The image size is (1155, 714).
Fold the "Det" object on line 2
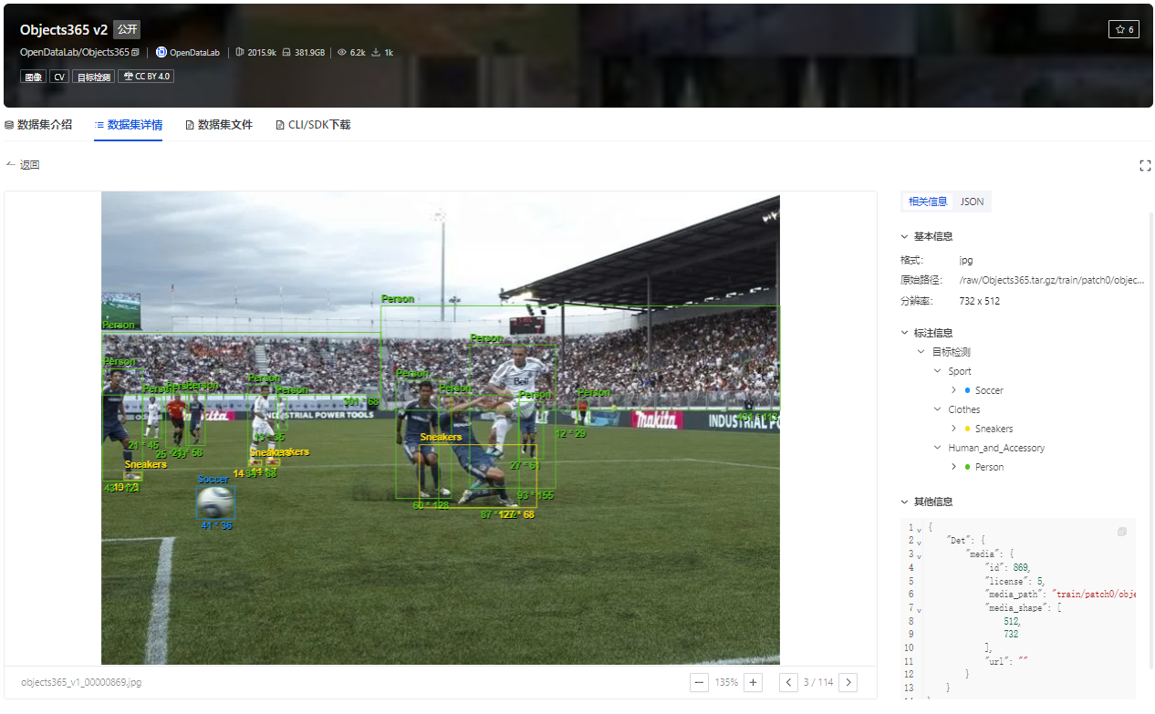point(919,542)
